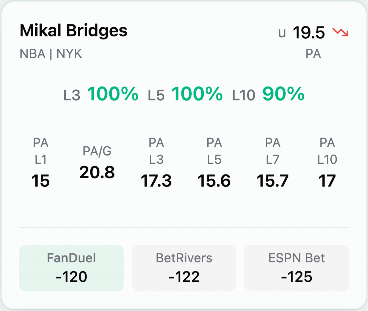Click the L10 90% hit rate
The height and width of the screenshot is (311, 368).
(x=269, y=94)
